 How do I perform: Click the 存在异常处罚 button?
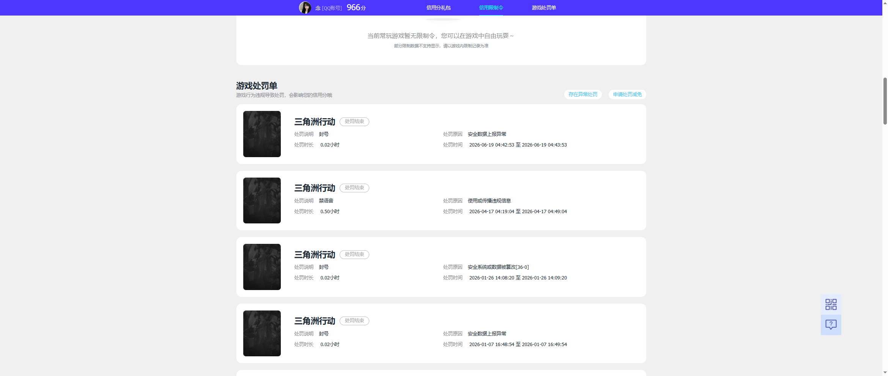(583, 94)
